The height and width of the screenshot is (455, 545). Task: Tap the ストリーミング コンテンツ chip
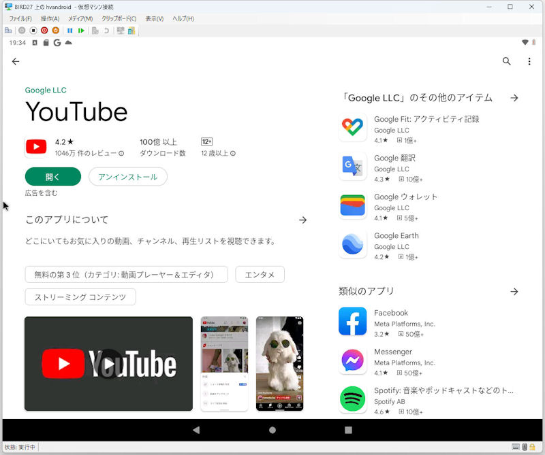[x=80, y=297]
